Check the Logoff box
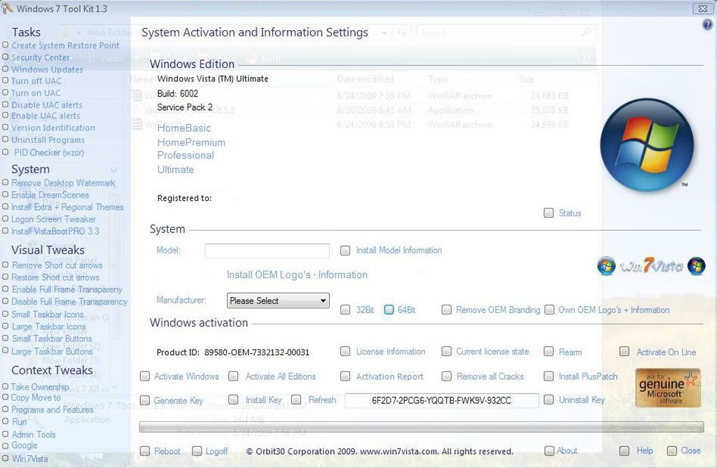Image resolution: width=717 pixels, height=468 pixels. click(x=197, y=451)
